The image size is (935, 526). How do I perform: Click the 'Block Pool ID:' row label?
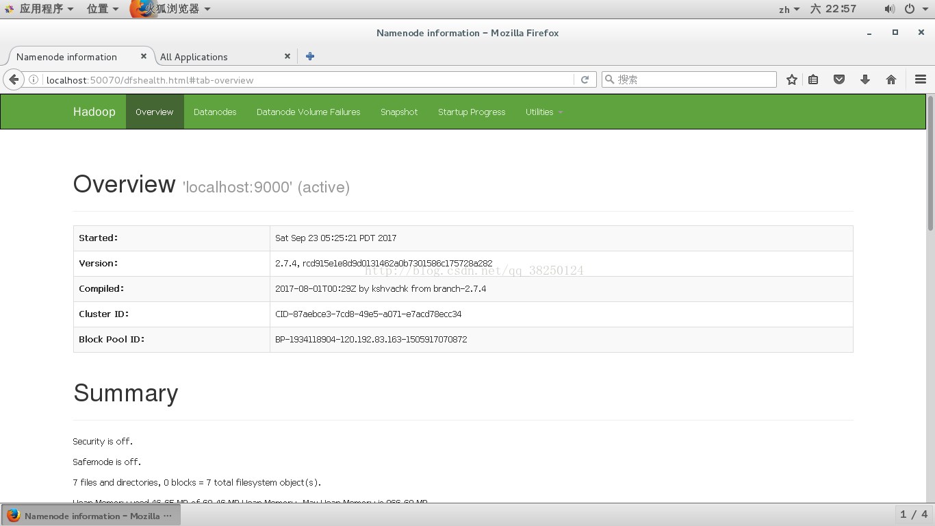click(112, 340)
